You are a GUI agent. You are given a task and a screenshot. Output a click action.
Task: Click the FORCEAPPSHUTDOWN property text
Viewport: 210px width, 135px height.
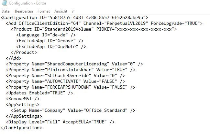71,87
